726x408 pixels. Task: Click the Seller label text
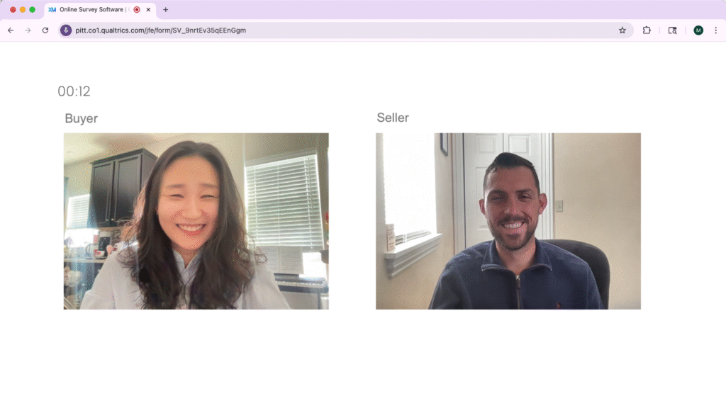click(392, 118)
